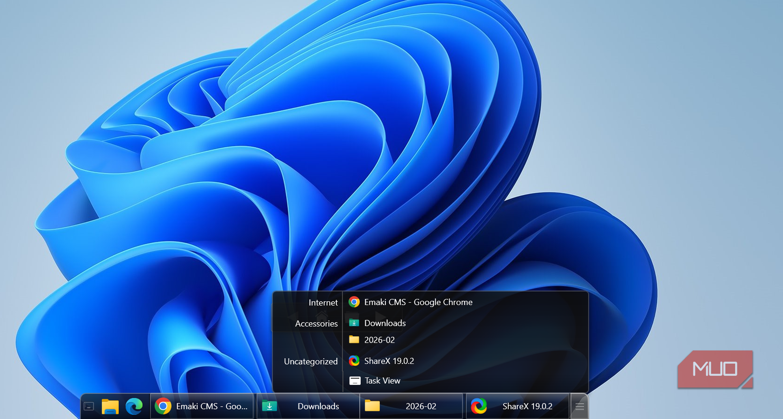Activate the Downloads window taskbar button
This screenshot has width=783, height=419.
coord(308,406)
